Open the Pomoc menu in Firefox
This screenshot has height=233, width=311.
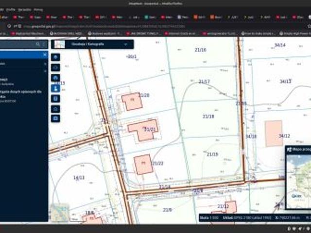(38, 10)
